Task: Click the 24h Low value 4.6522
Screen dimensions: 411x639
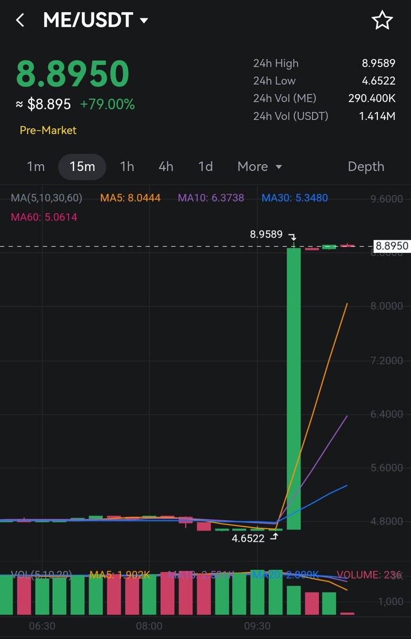Action: click(x=379, y=81)
